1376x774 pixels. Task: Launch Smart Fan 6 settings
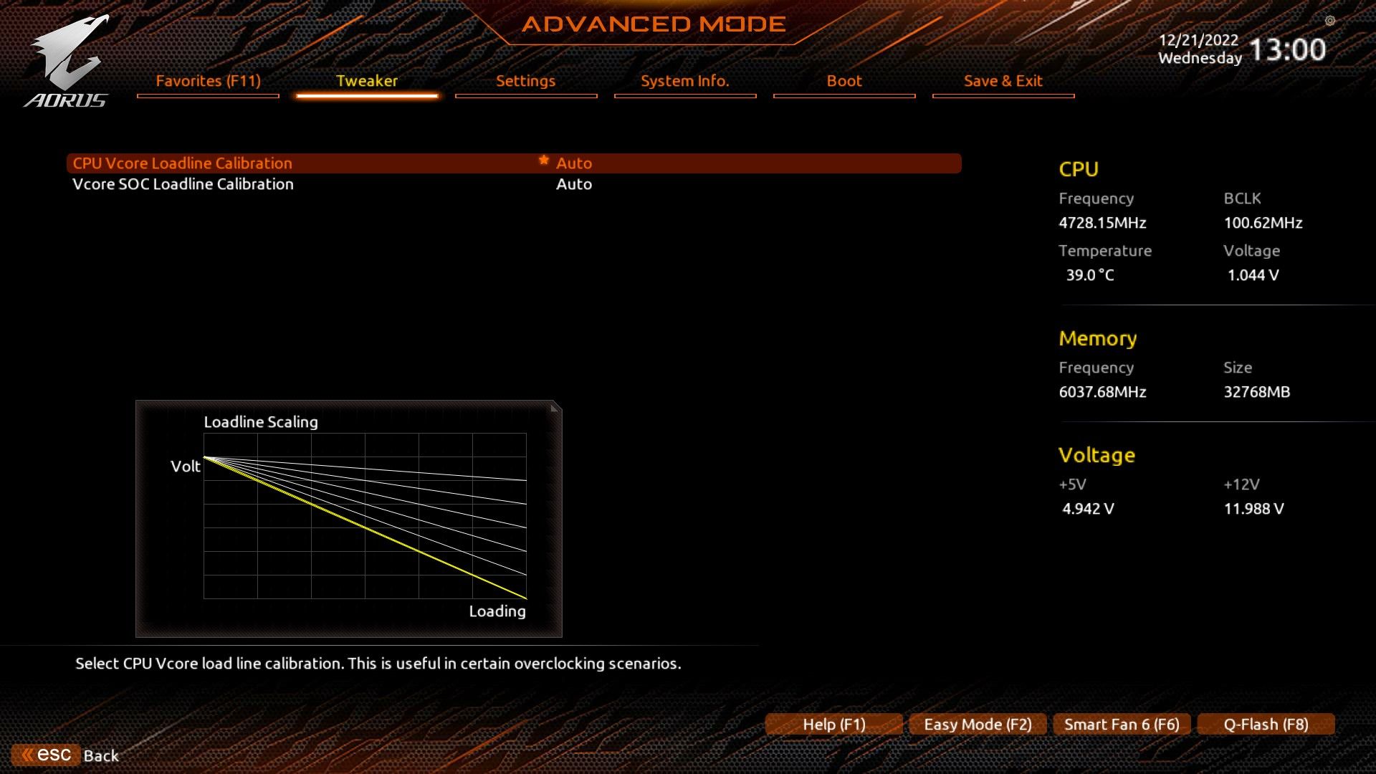pyautogui.click(x=1121, y=724)
